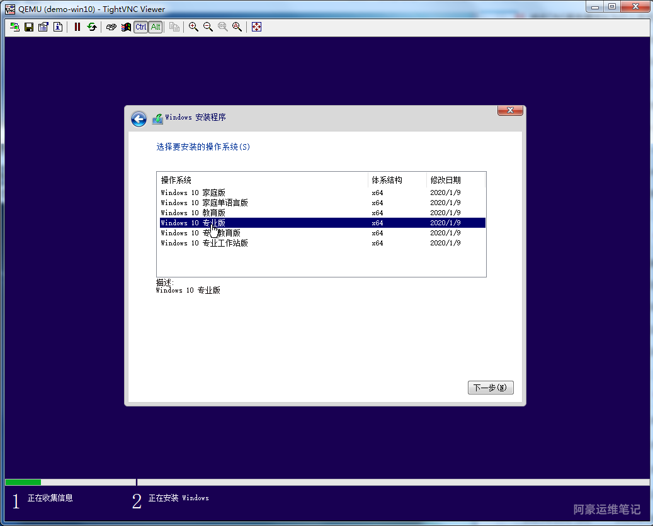Select Windows 10 专业工作站版 row
Viewport: 653px width, 526px height.
click(323, 243)
